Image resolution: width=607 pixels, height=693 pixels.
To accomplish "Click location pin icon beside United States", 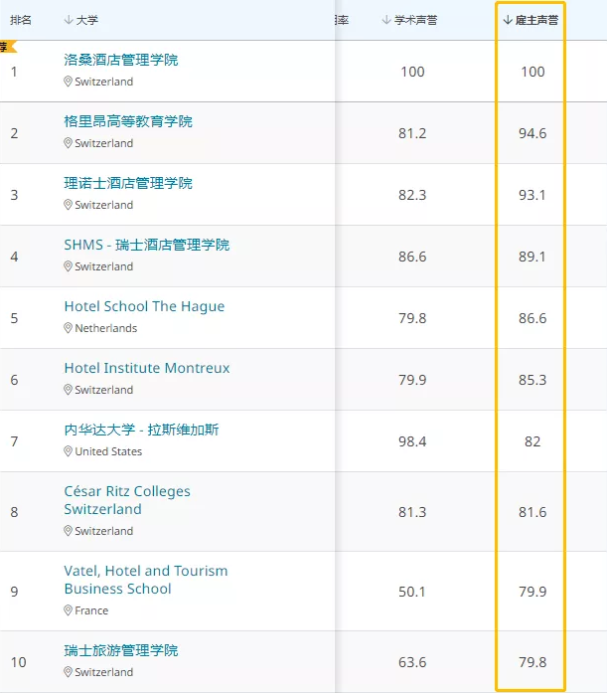I will click(68, 451).
